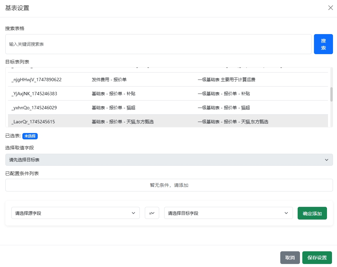Click the 未选择 tag next to 已选表
Viewport: 337px width, 267px height.
click(30, 136)
